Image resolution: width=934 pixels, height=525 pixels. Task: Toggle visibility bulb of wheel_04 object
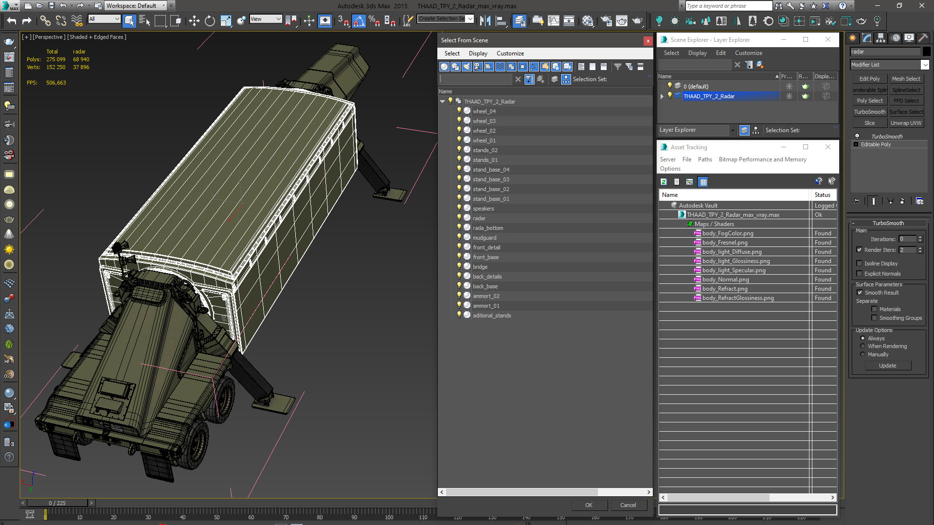pyautogui.click(x=459, y=111)
